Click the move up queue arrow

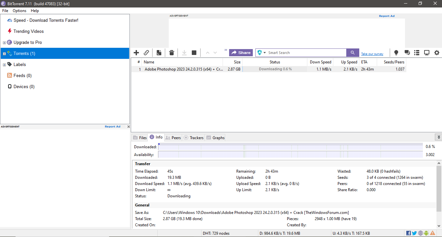208,53
